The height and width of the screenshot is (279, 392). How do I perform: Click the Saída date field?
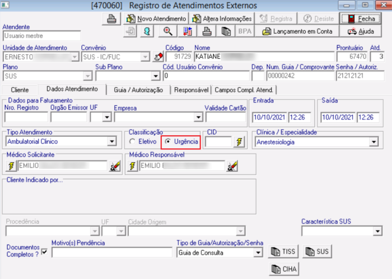338,117
